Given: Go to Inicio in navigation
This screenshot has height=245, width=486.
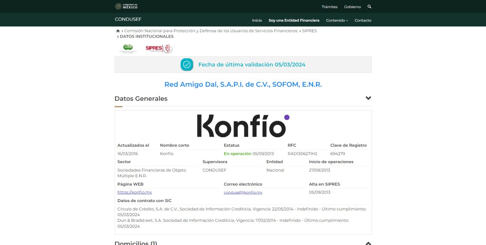Looking at the screenshot, I should pos(257,20).
